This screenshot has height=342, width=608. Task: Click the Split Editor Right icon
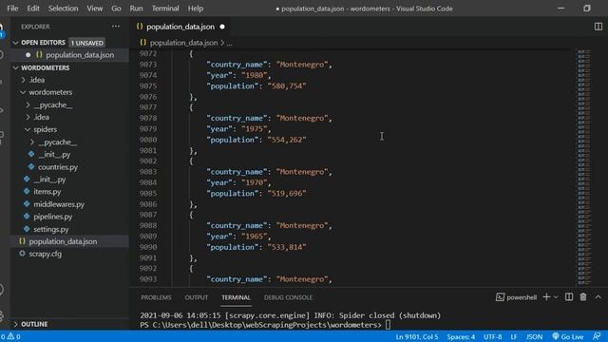click(x=598, y=27)
